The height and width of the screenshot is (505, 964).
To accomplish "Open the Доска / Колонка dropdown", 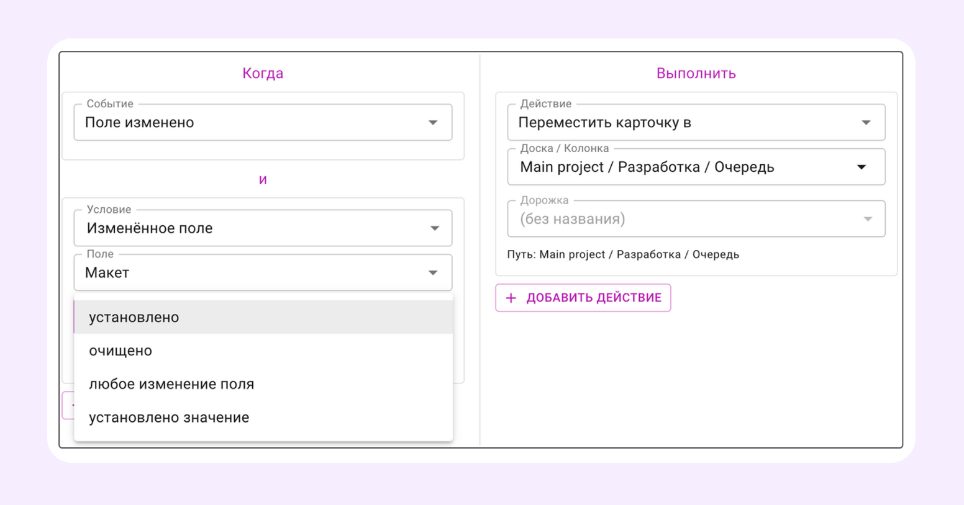I will pos(696,167).
